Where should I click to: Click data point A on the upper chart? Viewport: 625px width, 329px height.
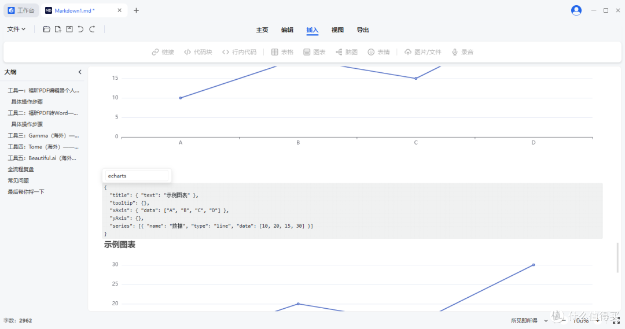(x=181, y=98)
